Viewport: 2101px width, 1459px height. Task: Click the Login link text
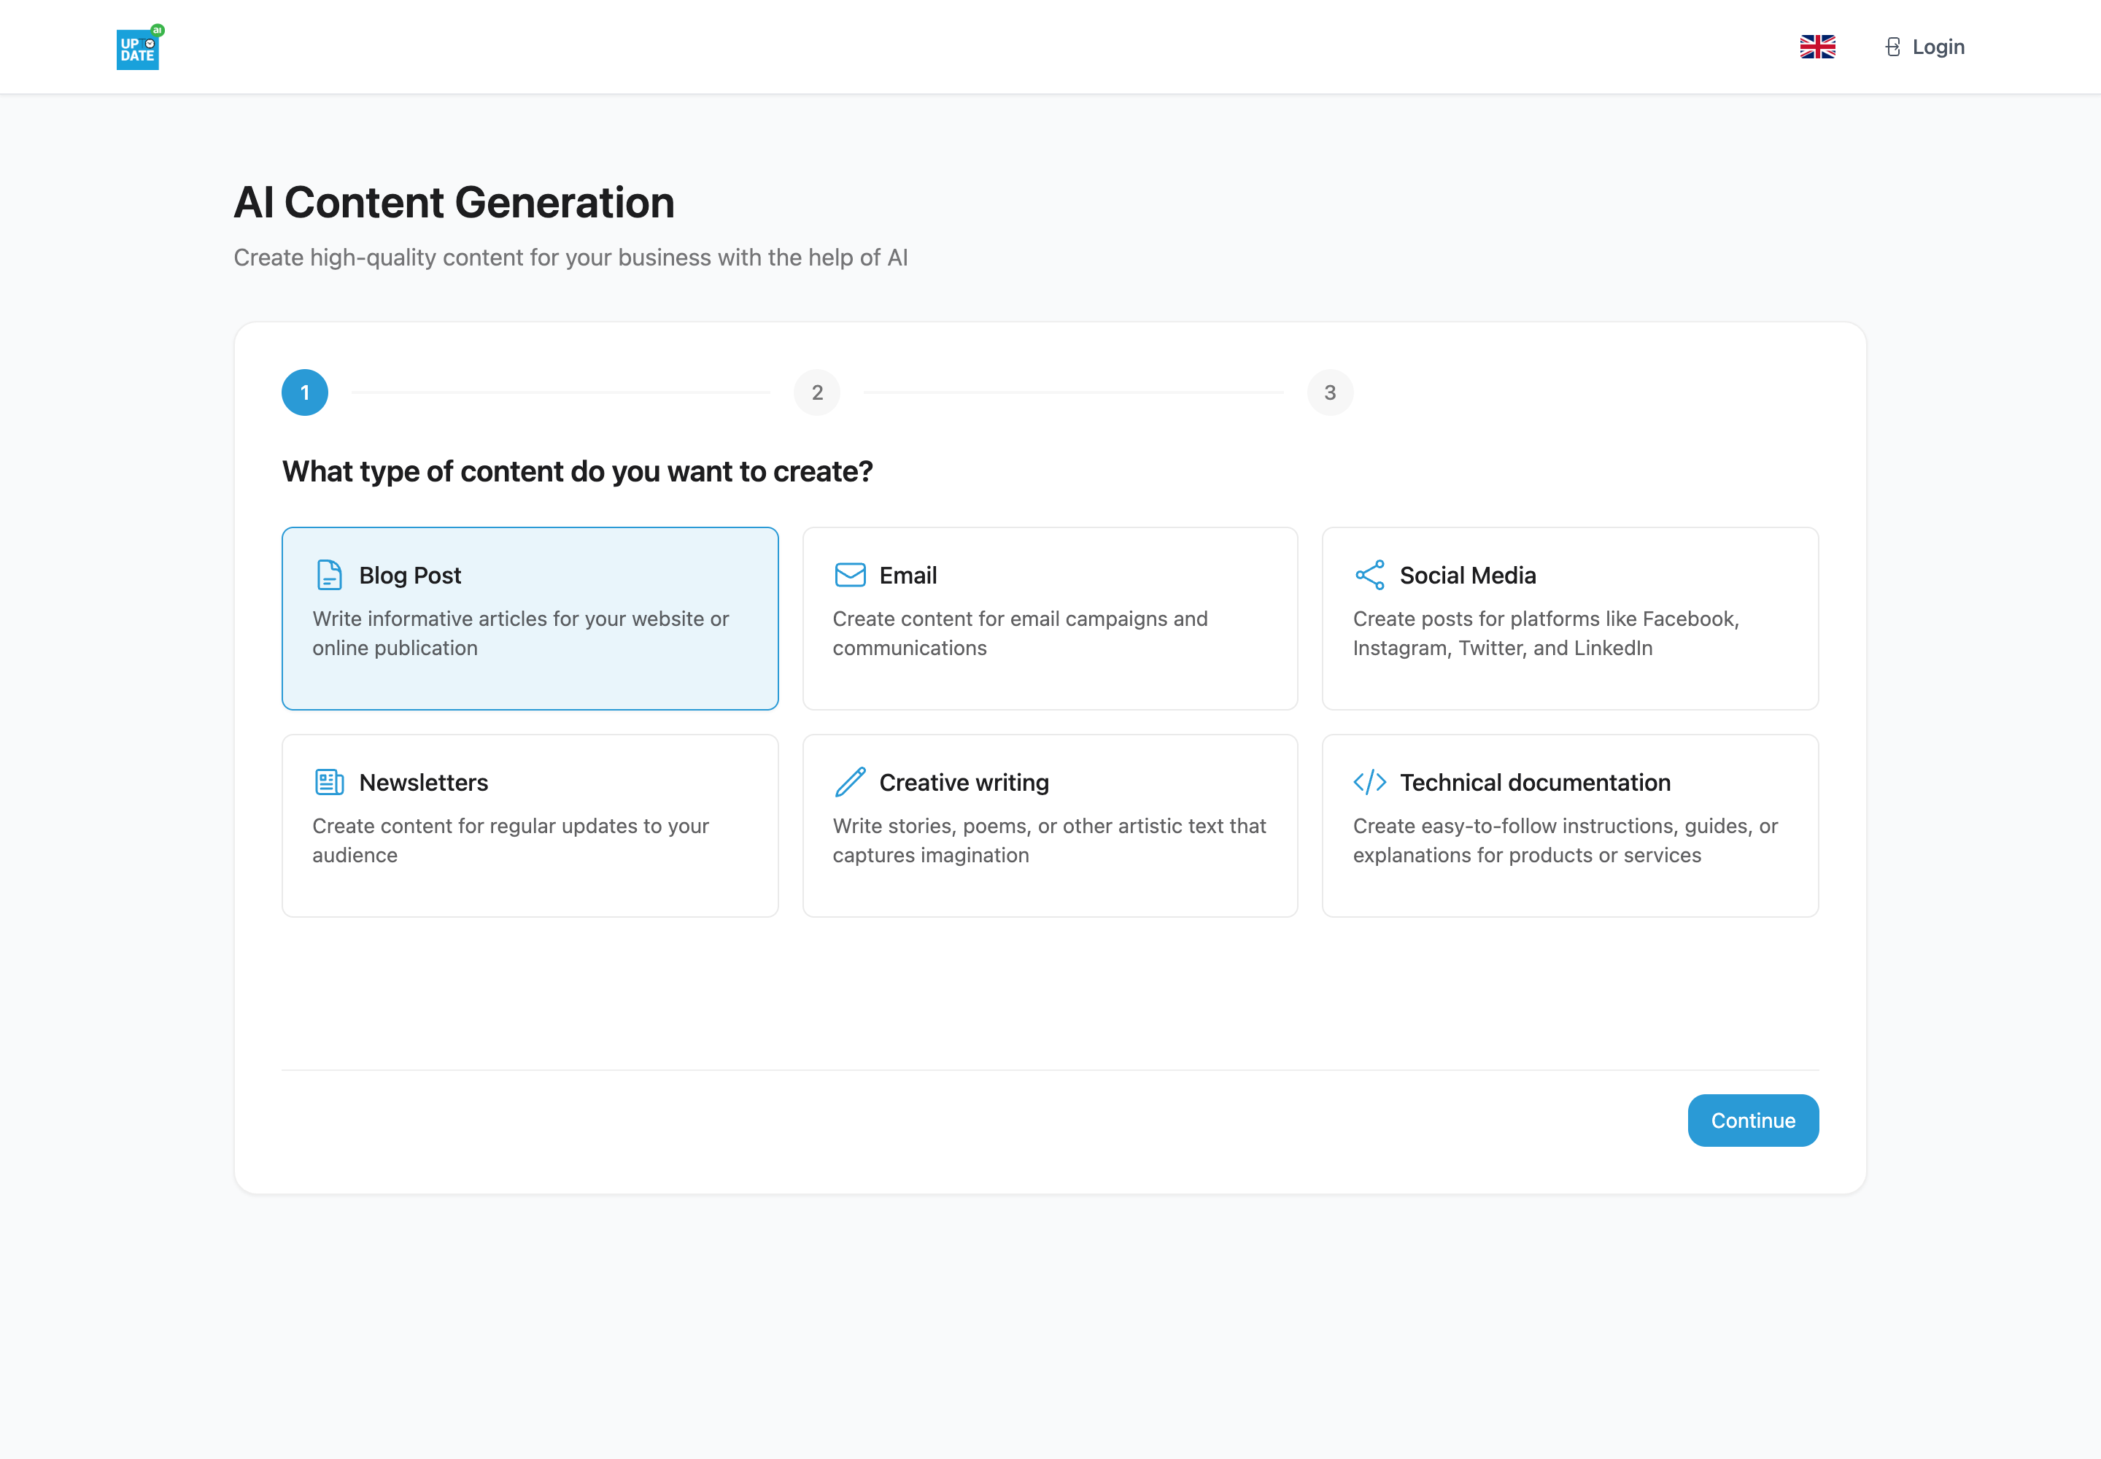click(x=1938, y=47)
